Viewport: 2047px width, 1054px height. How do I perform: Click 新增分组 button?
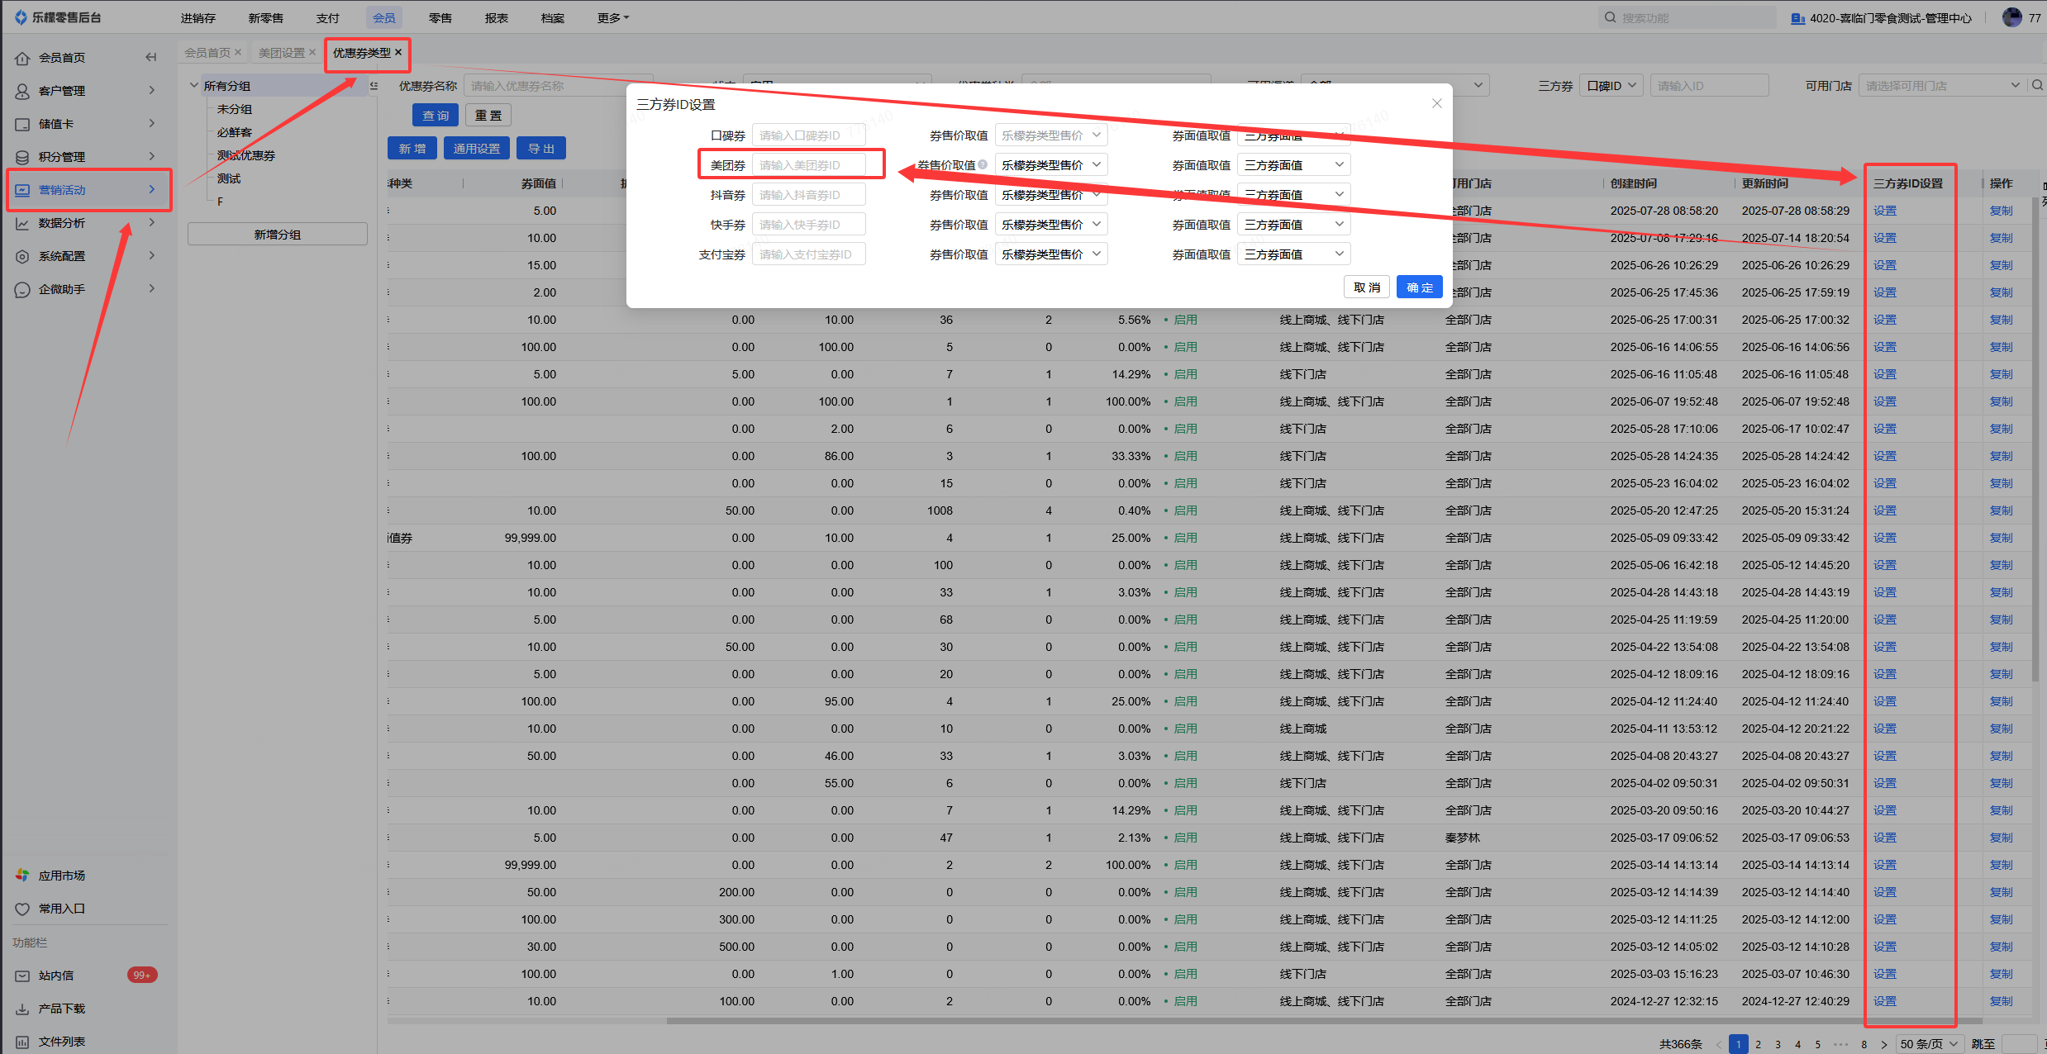(278, 234)
